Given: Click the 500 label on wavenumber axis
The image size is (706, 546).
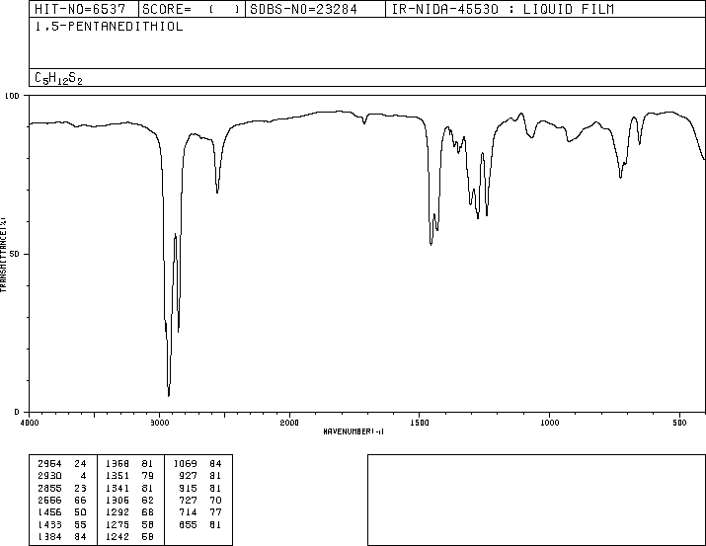Looking at the screenshot, I should pyautogui.click(x=679, y=423).
